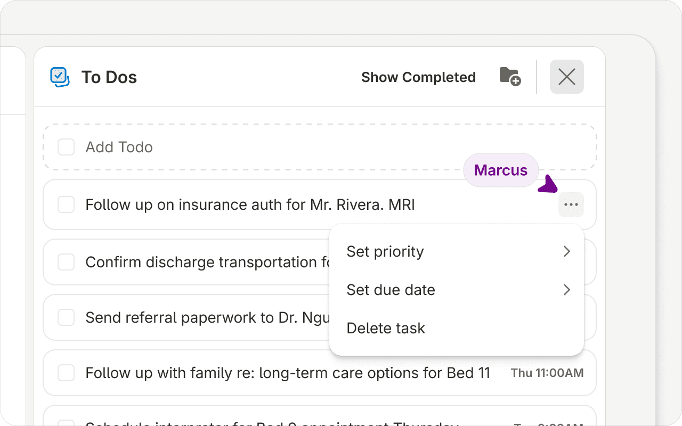Click the Thu 11:00AM due time label

(x=547, y=373)
